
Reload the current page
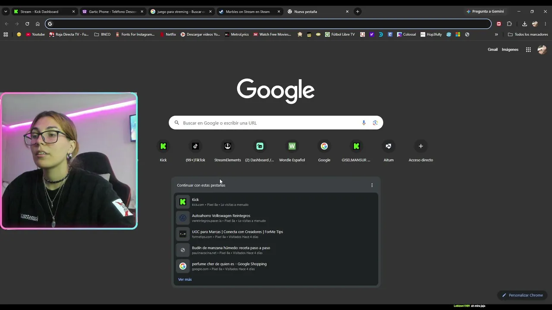click(x=27, y=24)
